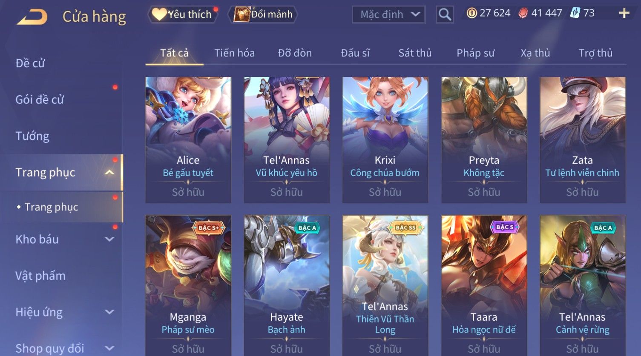Image resolution: width=641 pixels, height=356 pixels.
Task: Open Yêu thích heart favorites
Action: pyautogui.click(x=183, y=14)
